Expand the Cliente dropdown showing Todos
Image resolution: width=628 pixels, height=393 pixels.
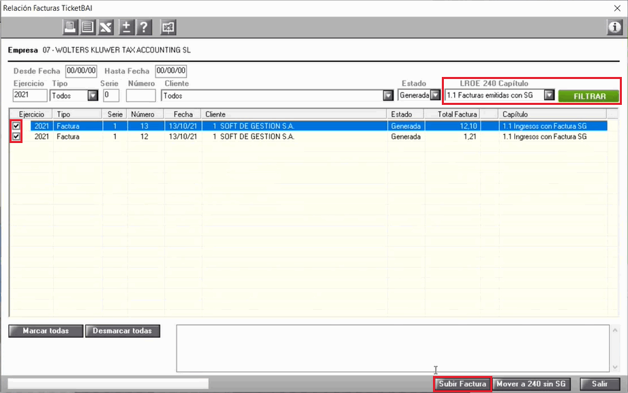point(388,95)
